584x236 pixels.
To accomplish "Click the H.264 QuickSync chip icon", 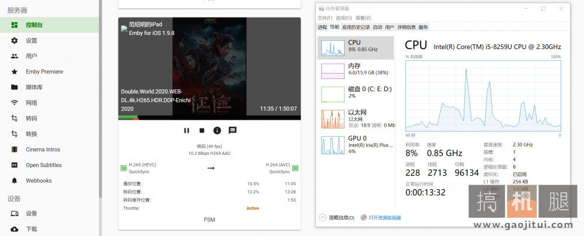I will click(x=296, y=168).
